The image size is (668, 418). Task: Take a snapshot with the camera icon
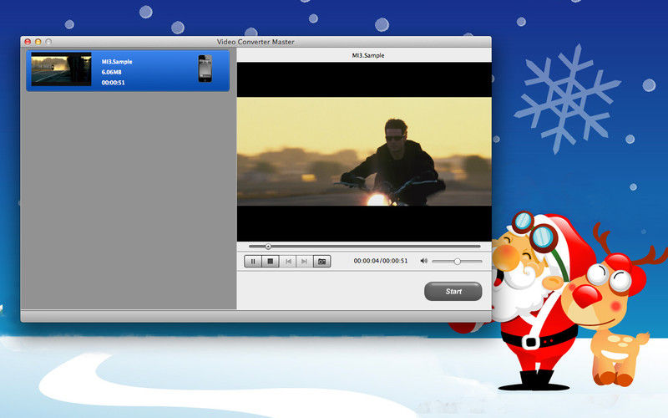(322, 262)
